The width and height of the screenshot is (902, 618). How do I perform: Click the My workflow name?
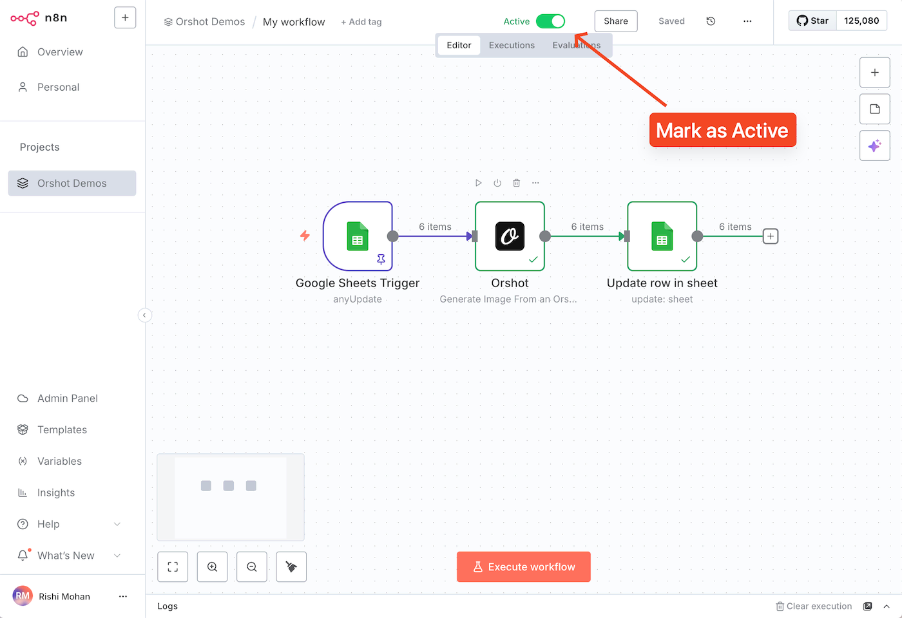pyautogui.click(x=294, y=22)
